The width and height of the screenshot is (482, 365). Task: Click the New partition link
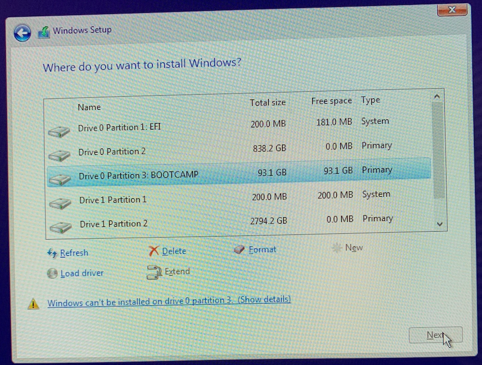tap(354, 247)
